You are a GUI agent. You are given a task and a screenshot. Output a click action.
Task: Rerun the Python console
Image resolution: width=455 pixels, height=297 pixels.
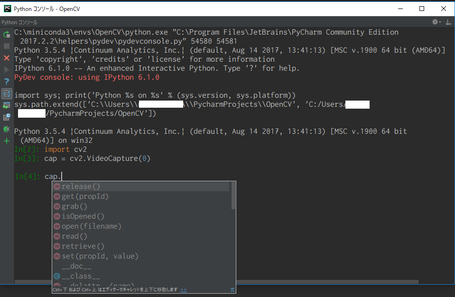pos(6,34)
